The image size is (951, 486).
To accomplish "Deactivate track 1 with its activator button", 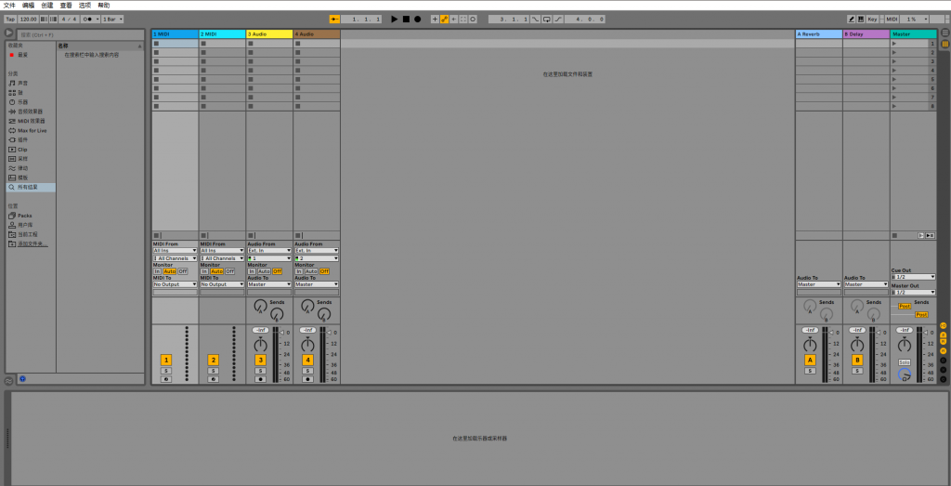I will click(x=166, y=360).
